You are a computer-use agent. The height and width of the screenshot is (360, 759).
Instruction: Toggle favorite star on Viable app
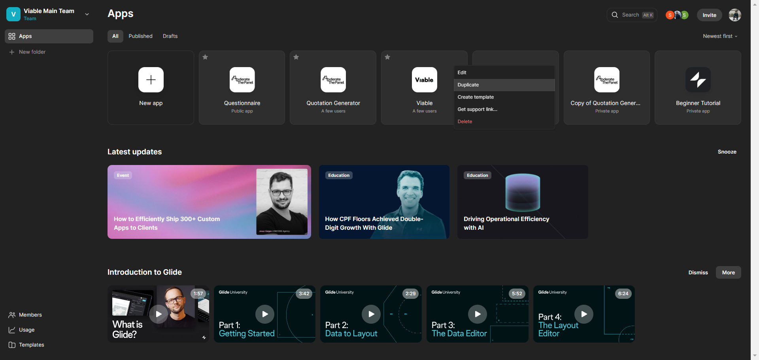387,57
